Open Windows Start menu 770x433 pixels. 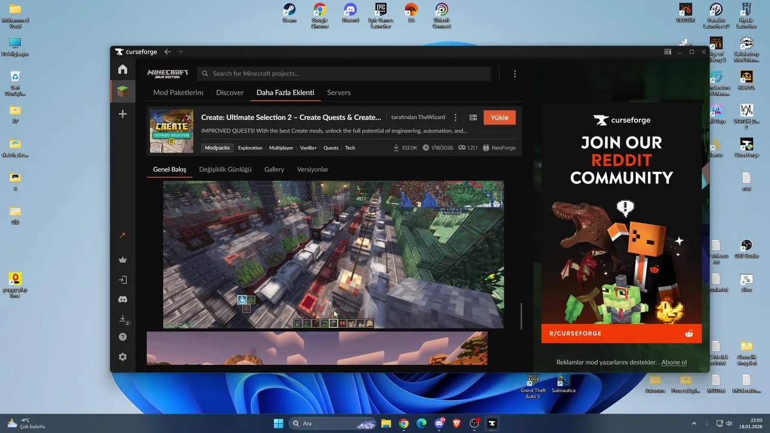click(x=279, y=423)
